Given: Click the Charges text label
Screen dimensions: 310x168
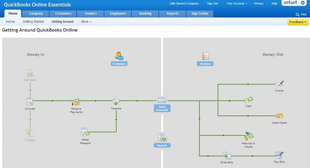Looking at the screenshot, I should pyautogui.click(x=30, y=140).
